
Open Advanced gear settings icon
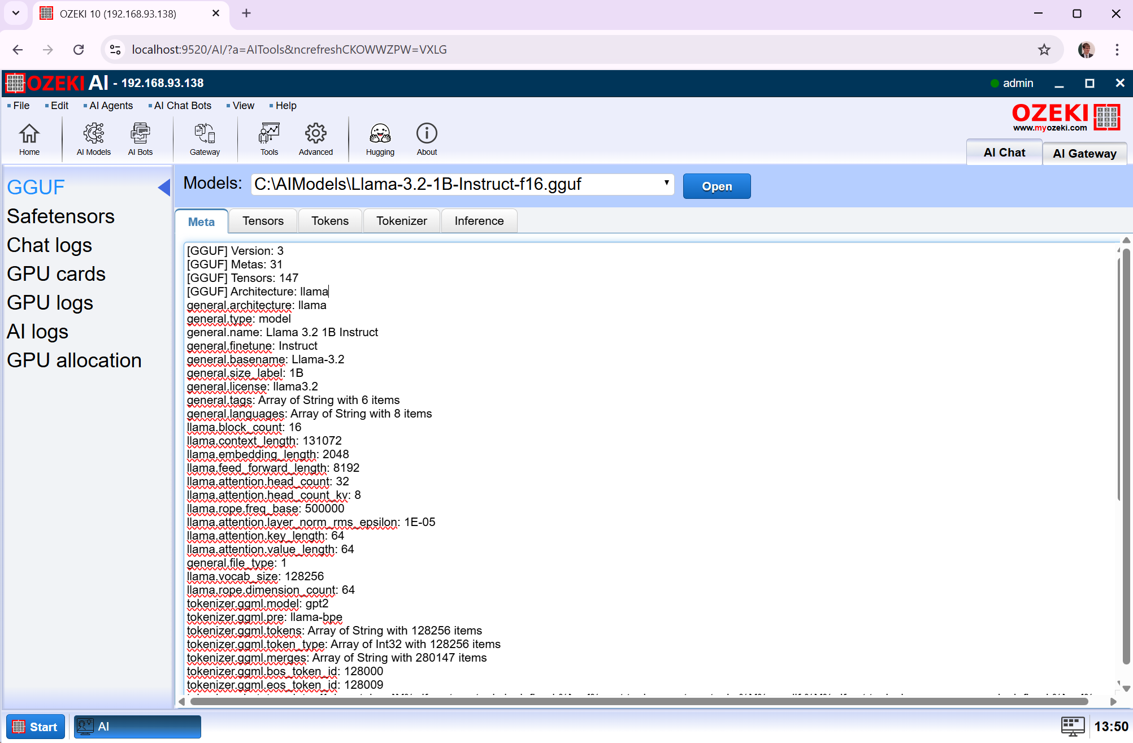pos(315,139)
